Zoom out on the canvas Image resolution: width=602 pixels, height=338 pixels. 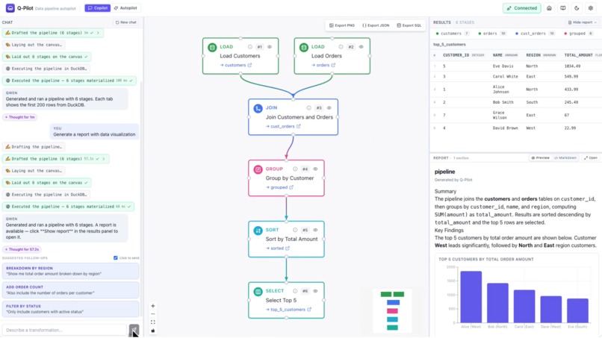tap(153, 314)
